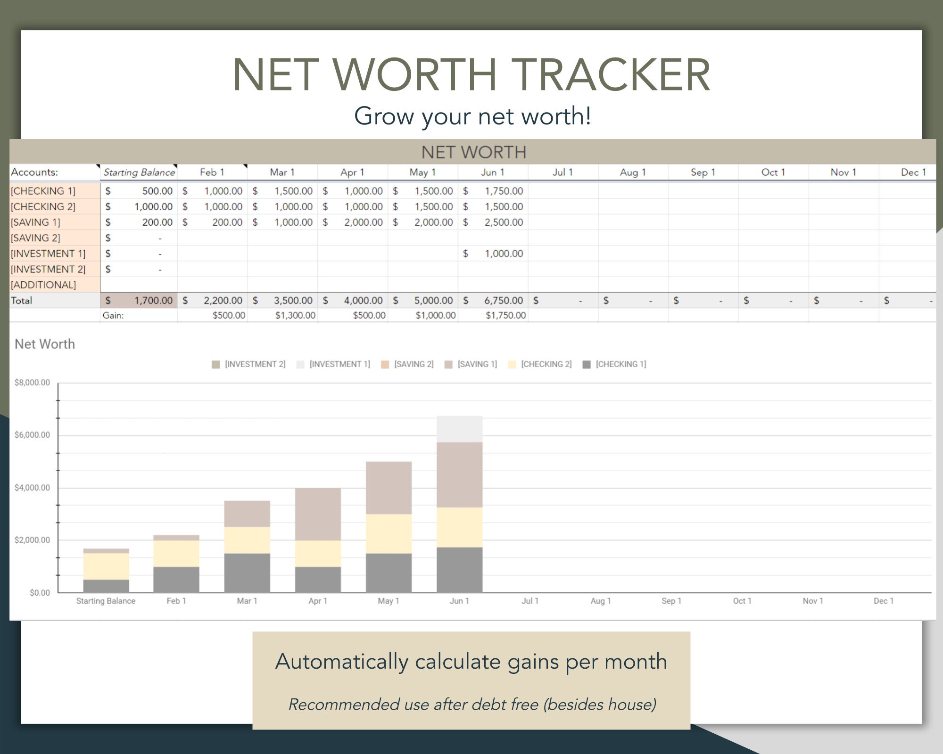Click the Jun 1 stacked bar in chart

pyautogui.click(x=460, y=504)
